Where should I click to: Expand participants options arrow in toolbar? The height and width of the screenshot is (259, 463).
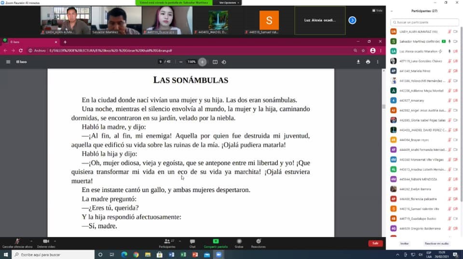(x=180, y=241)
